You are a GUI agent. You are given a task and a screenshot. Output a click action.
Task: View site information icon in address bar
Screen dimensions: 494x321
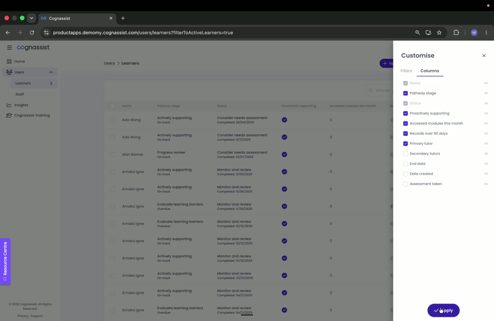(x=46, y=33)
